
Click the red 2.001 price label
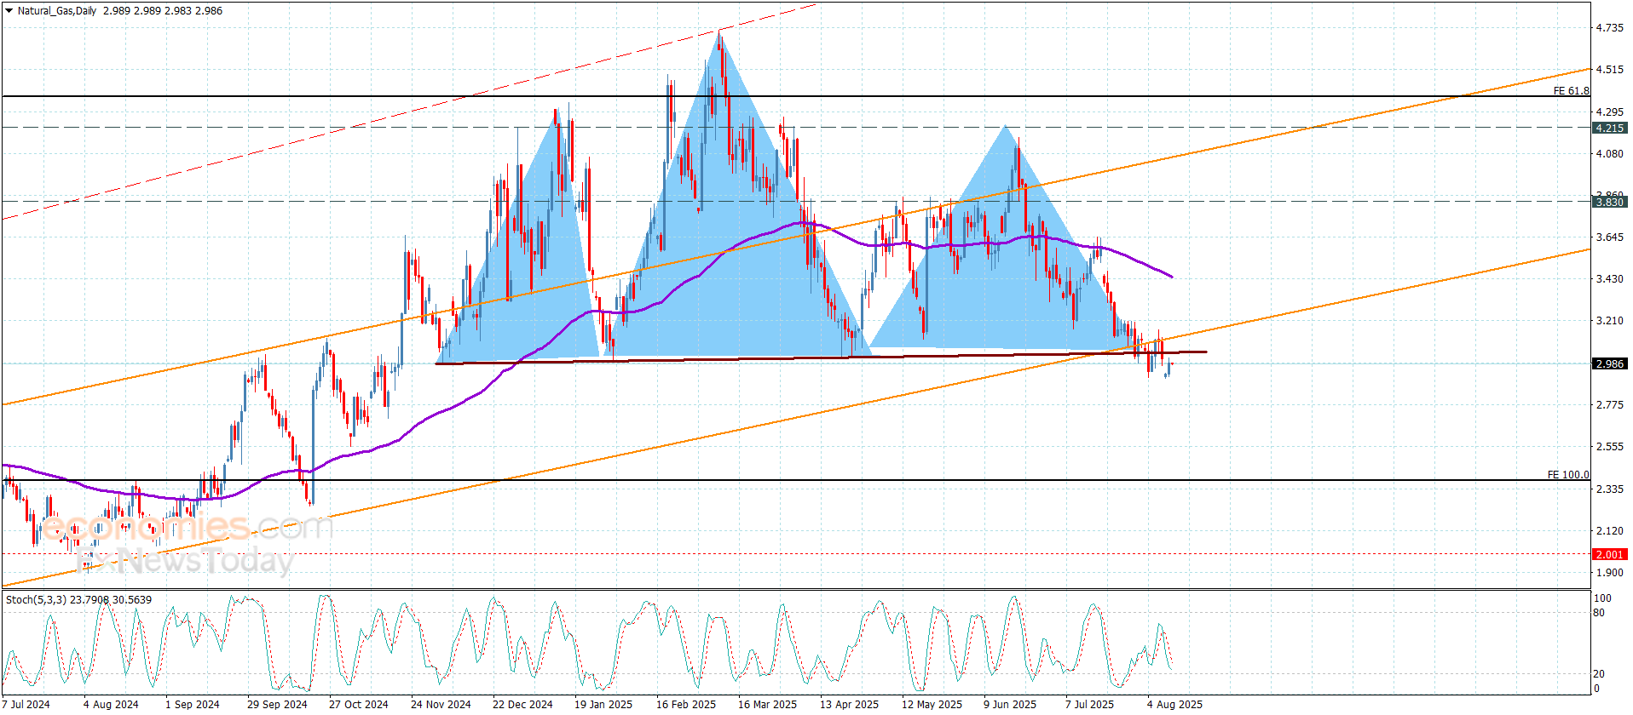pyautogui.click(x=1609, y=554)
